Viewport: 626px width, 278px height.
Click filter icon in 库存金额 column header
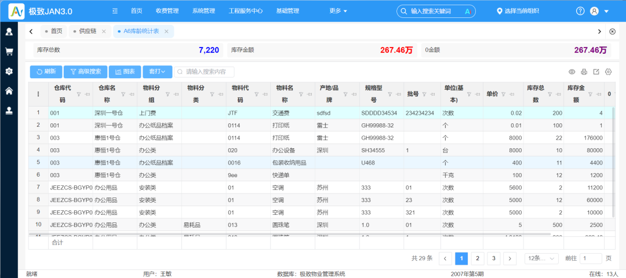[x=591, y=94]
